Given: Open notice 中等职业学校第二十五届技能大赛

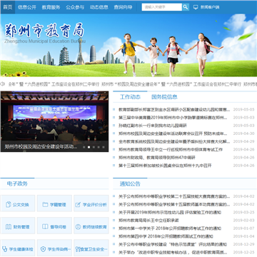Looking at the screenshot, I should (x=174, y=196).
